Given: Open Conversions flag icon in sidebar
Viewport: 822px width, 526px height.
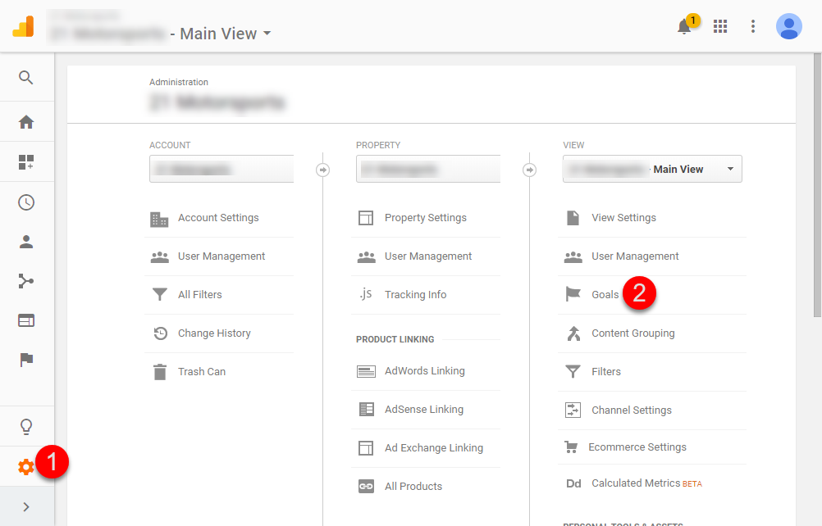Looking at the screenshot, I should click(26, 360).
